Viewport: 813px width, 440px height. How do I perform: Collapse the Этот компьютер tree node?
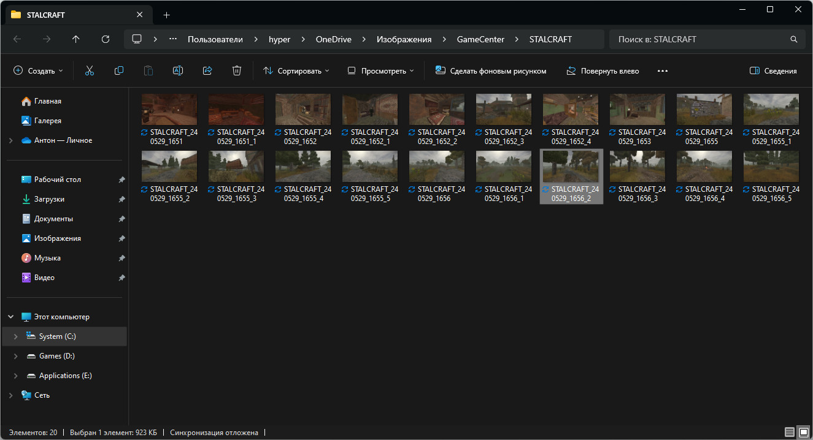pos(11,317)
